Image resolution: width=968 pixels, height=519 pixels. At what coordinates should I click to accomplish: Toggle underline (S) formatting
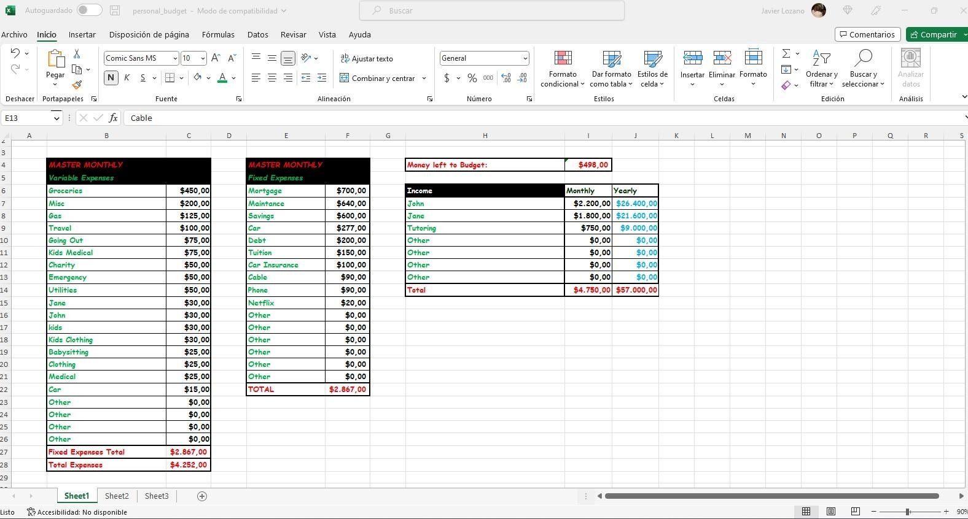tap(142, 78)
